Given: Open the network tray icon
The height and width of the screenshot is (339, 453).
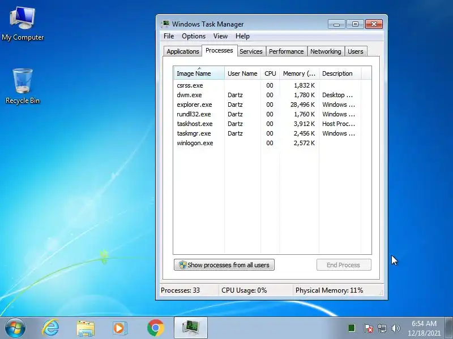Looking at the screenshot, I should [x=382, y=328].
